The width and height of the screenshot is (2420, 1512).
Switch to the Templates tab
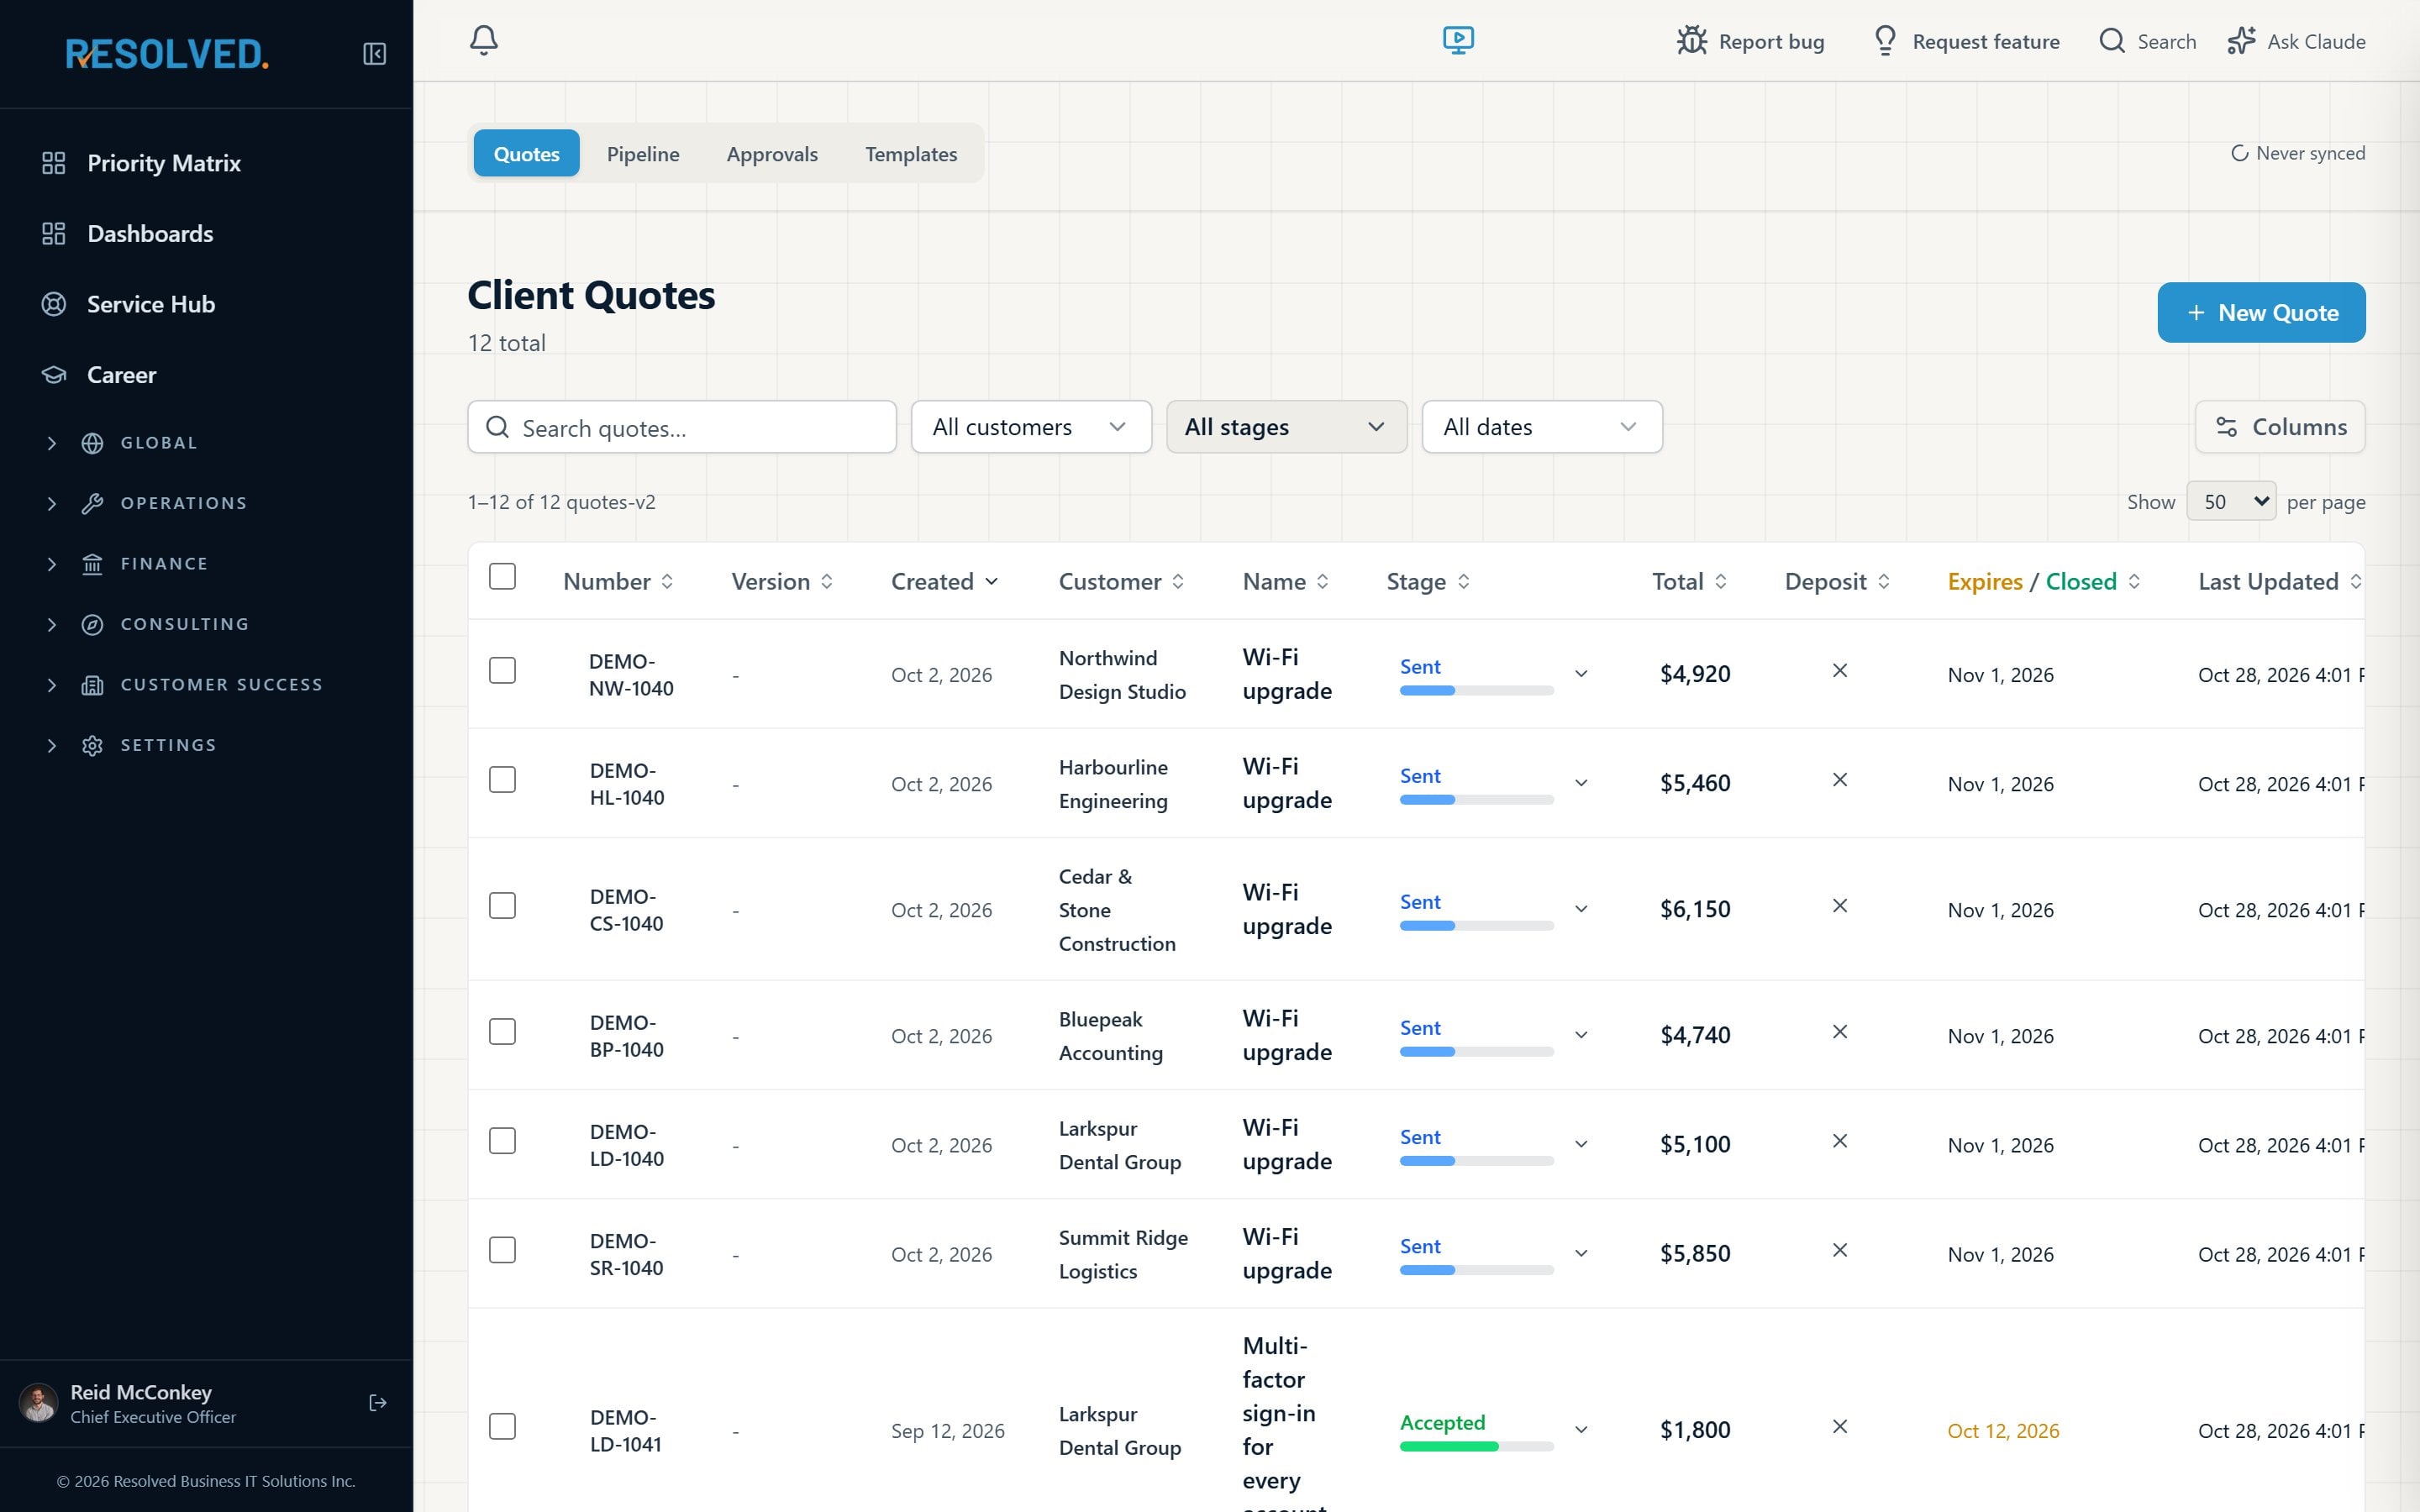[x=911, y=154]
